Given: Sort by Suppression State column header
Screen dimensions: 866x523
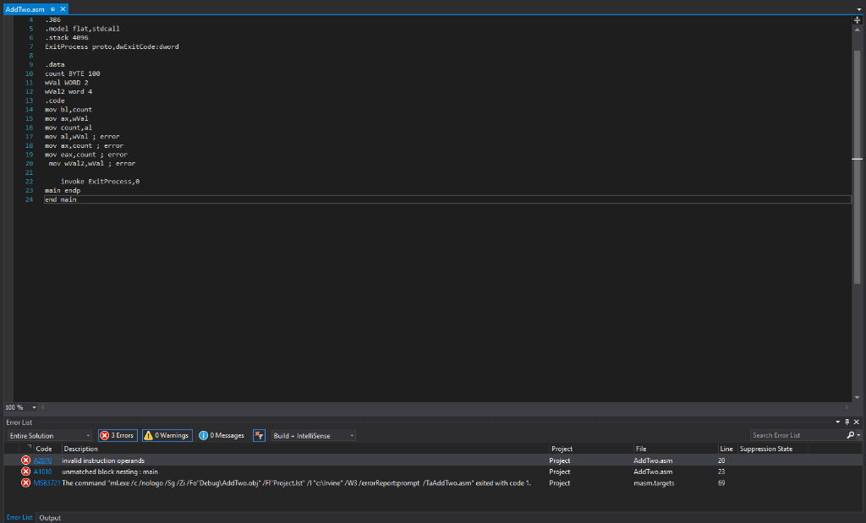Looking at the screenshot, I should click(766, 449).
